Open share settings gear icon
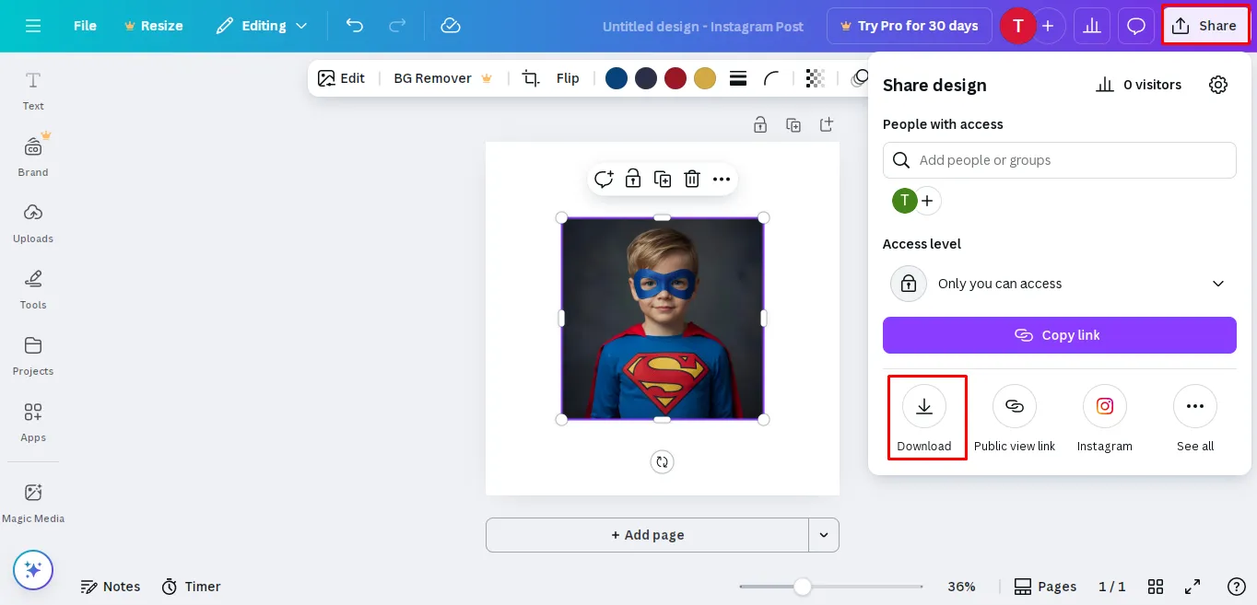The height and width of the screenshot is (605, 1257). [1218, 85]
